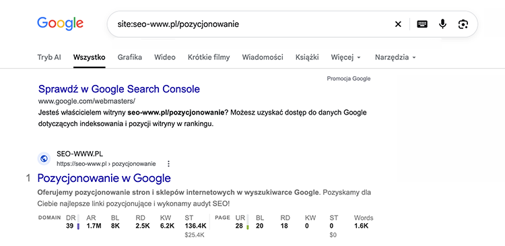Screen dimensions: 505x246
Task: Click the Words value 1.6K
Action: pyautogui.click(x=361, y=226)
